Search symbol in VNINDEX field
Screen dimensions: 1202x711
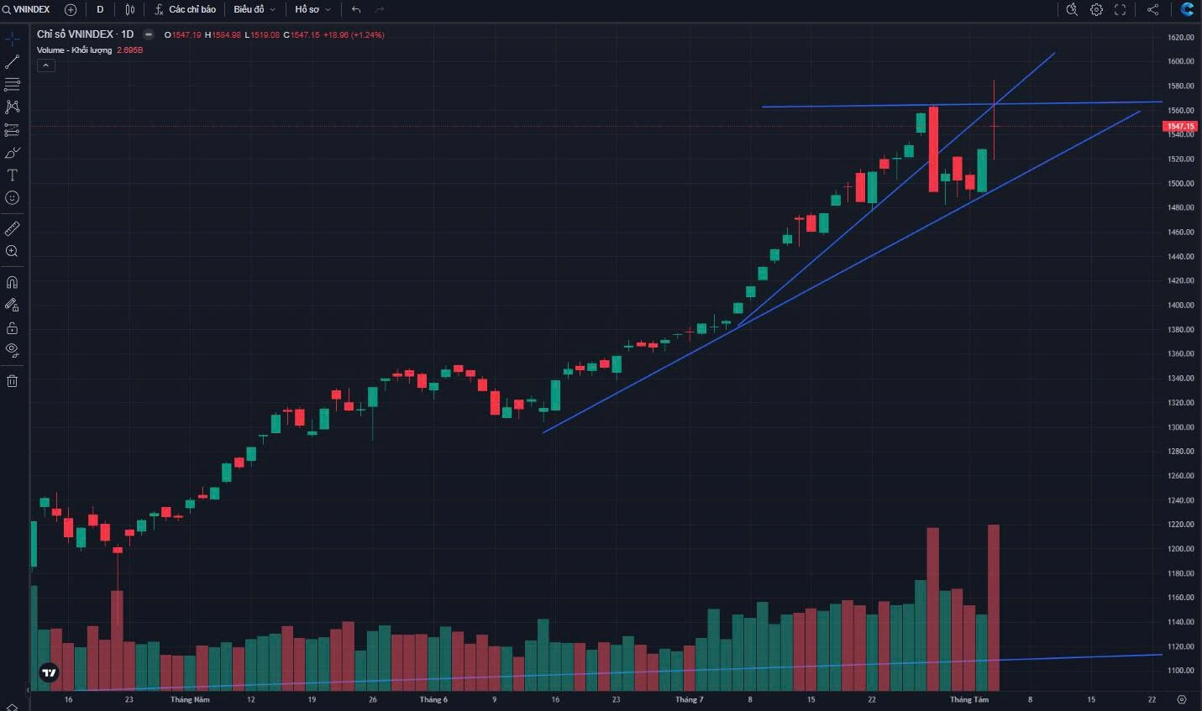point(27,9)
